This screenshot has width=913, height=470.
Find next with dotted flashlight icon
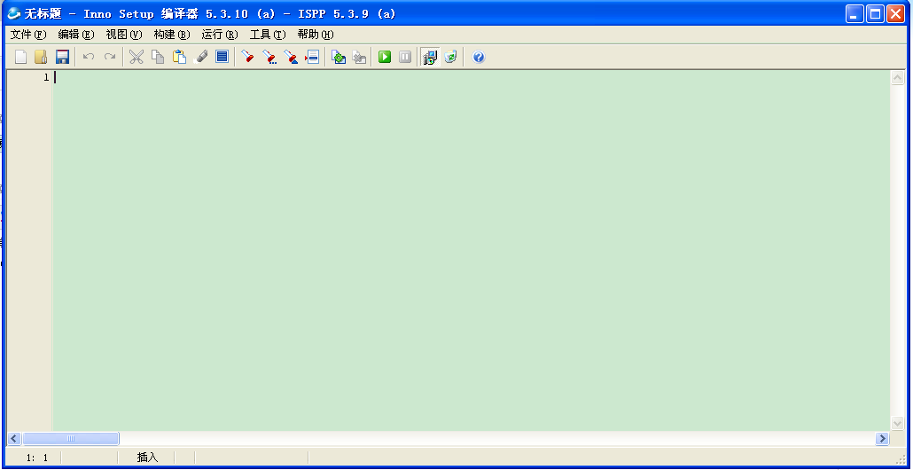269,57
